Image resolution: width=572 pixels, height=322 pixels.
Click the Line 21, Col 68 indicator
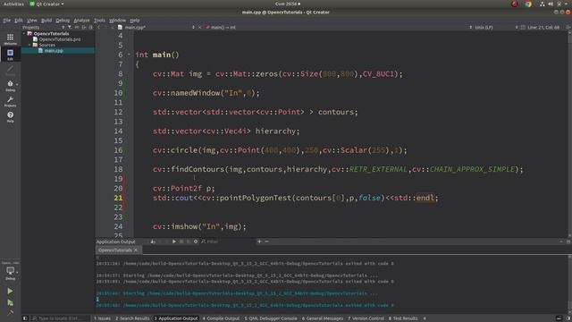click(x=543, y=28)
